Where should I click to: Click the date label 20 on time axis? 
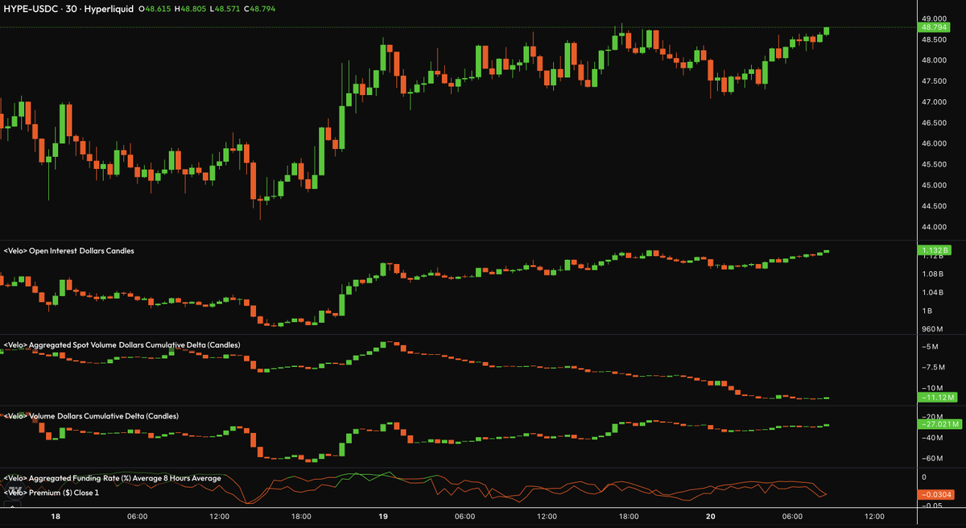pyautogui.click(x=710, y=516)
